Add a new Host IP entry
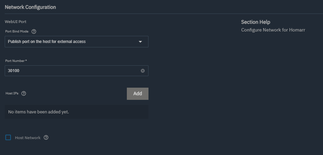Image resolution: width=323 pixels, height=155 pixels. click(138, 94)
